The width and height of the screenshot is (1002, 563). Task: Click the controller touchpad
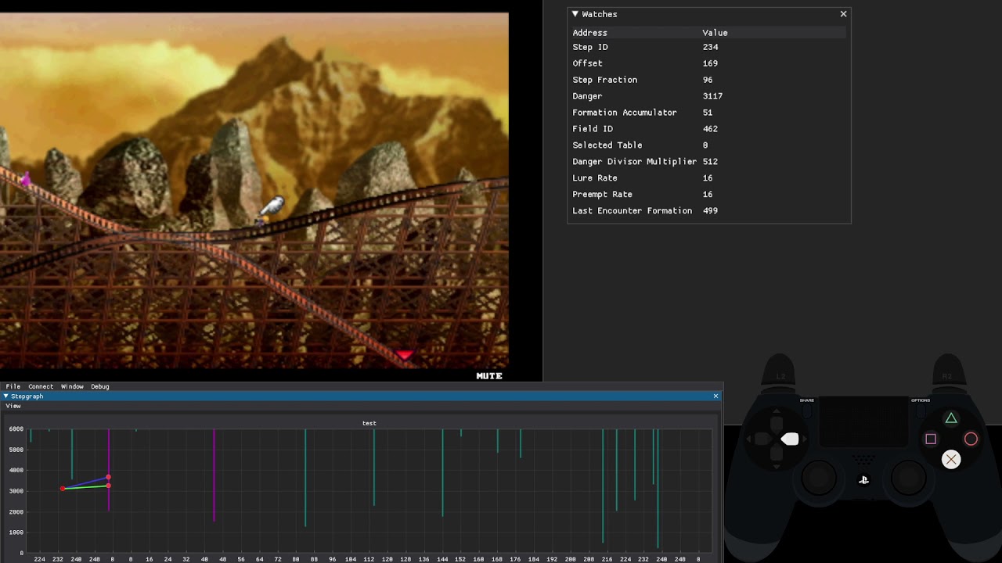click(x=863, y=422)
